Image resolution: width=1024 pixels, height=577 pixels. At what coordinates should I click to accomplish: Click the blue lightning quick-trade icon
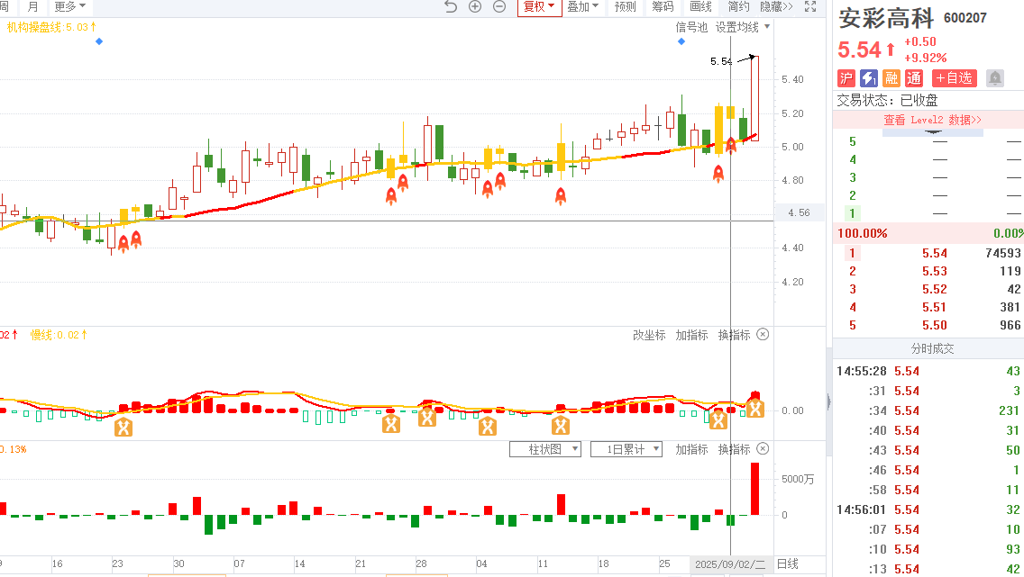coord(869,78)
